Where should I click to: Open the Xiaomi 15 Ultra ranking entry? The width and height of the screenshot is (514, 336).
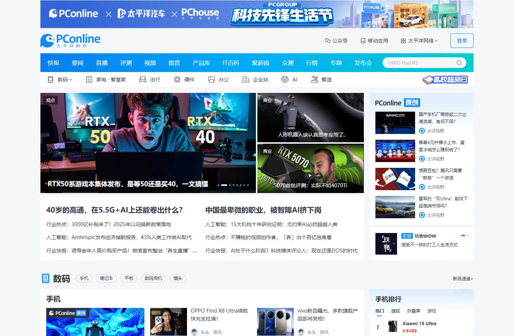tap(419, 323)
